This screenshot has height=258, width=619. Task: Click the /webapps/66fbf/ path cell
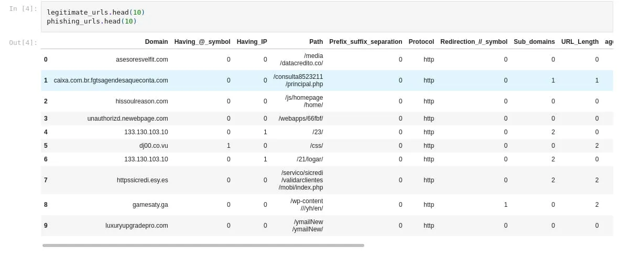[x=300, y=119]
